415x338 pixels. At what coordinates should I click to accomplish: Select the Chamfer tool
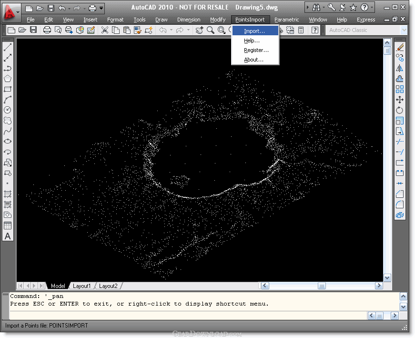(400, 194)
